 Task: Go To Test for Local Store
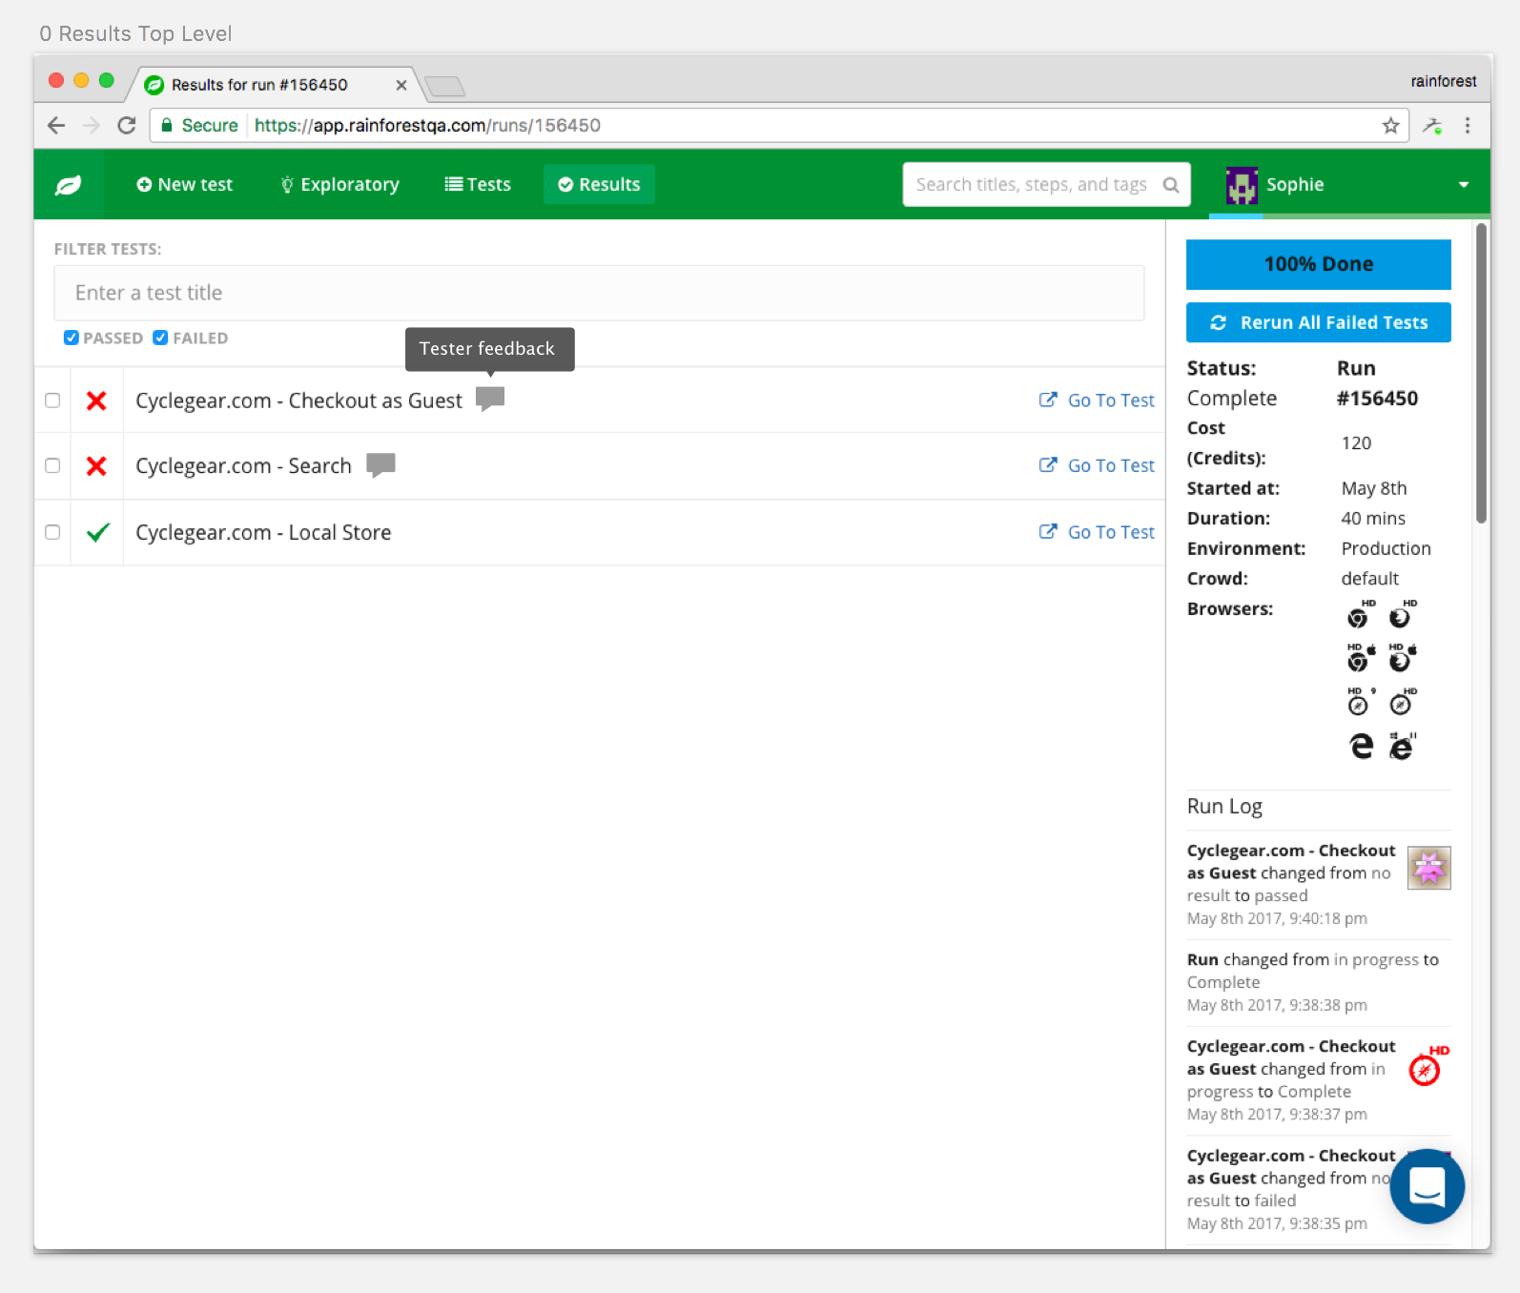pyautogui.click(x=1097, y=532)
